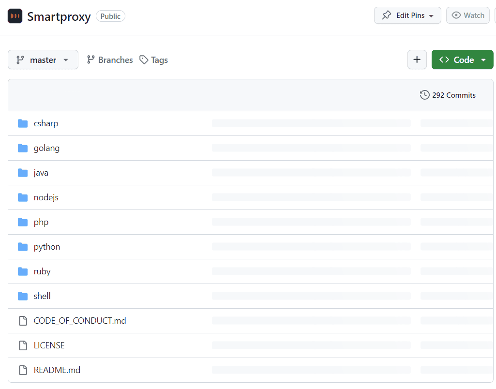Click the csharp folder icon
The height and width of the screenshot is (389, 496).
pyautogui.click(x=23, y=123)
